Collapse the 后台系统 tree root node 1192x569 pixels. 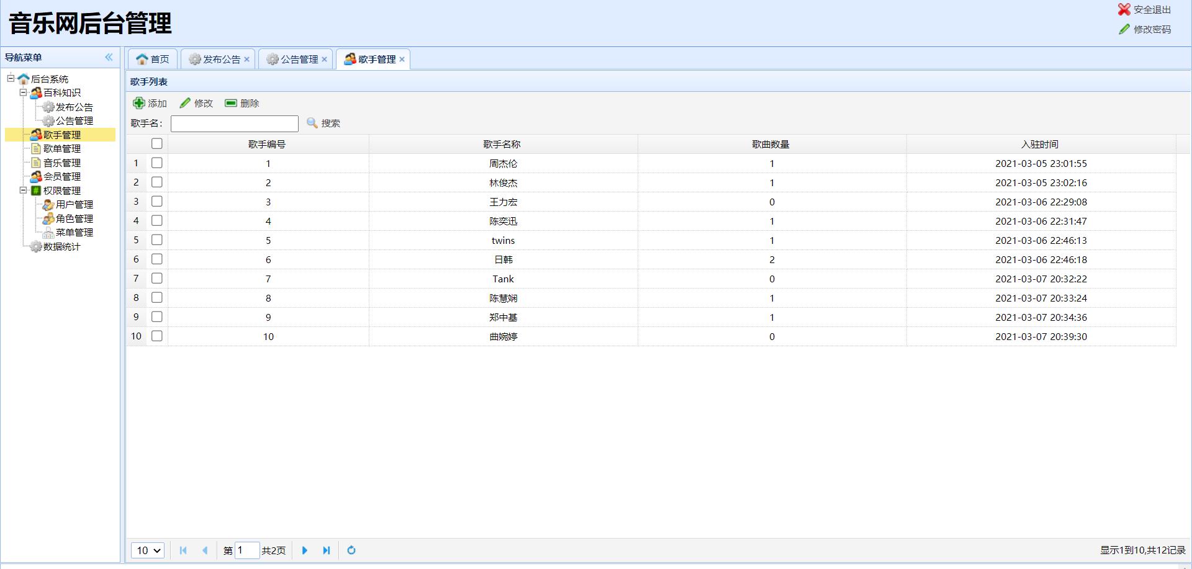pyautogui.click(x=11, y=79)
